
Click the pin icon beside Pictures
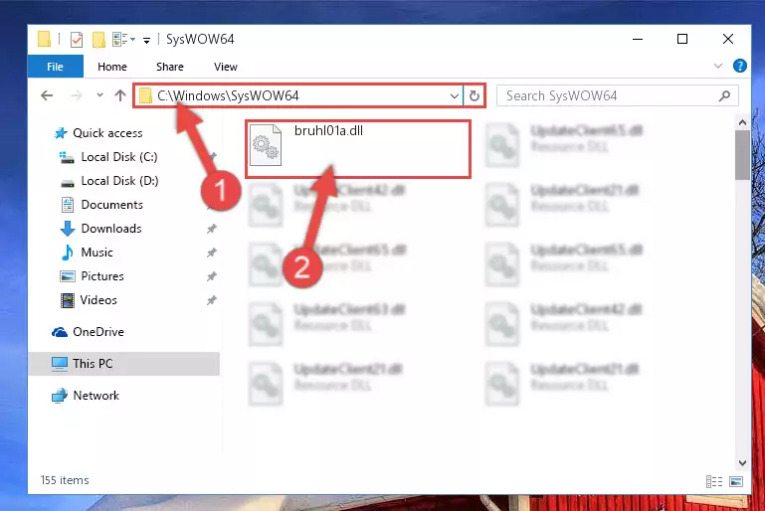click(x=211, y=276)
